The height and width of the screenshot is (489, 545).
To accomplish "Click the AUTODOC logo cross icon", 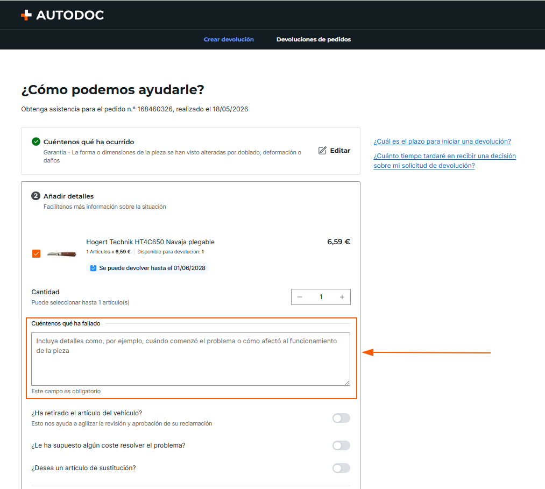I will point(26,15).
